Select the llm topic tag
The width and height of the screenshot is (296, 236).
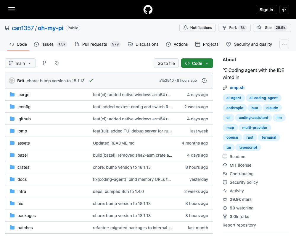click(279, 118)
